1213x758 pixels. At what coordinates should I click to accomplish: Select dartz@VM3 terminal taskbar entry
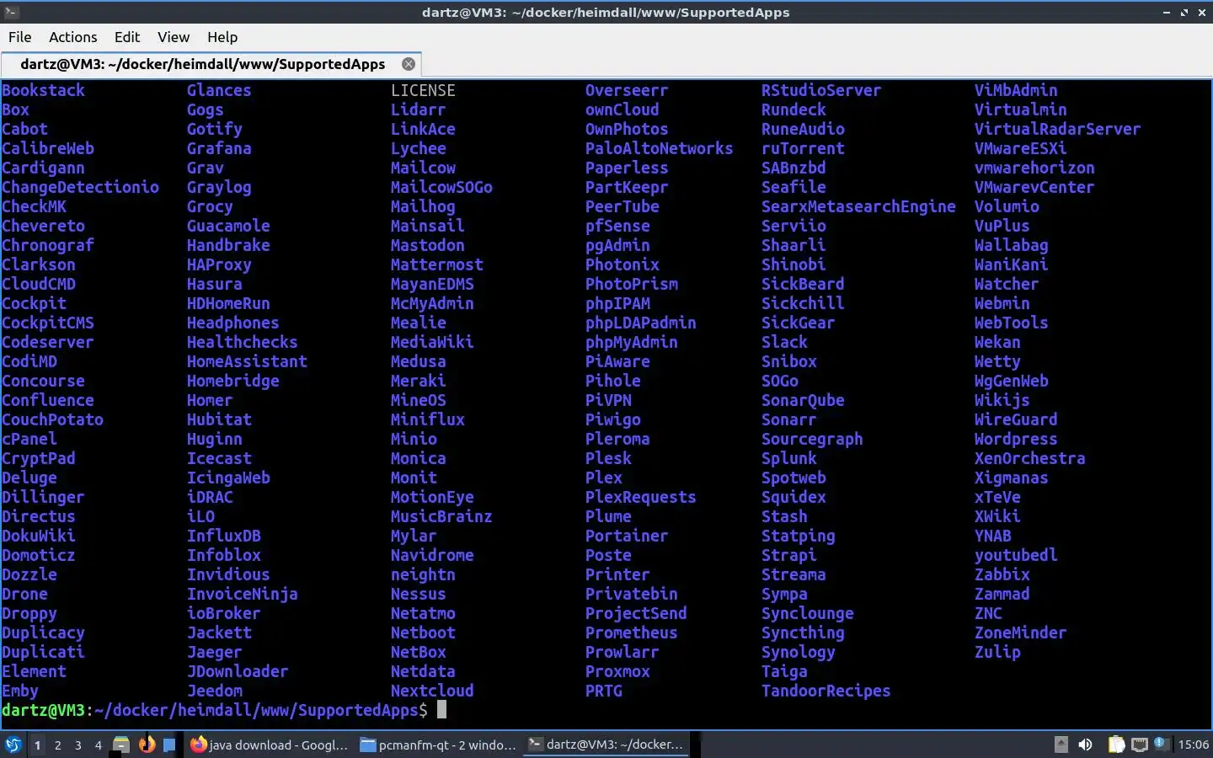606,745
